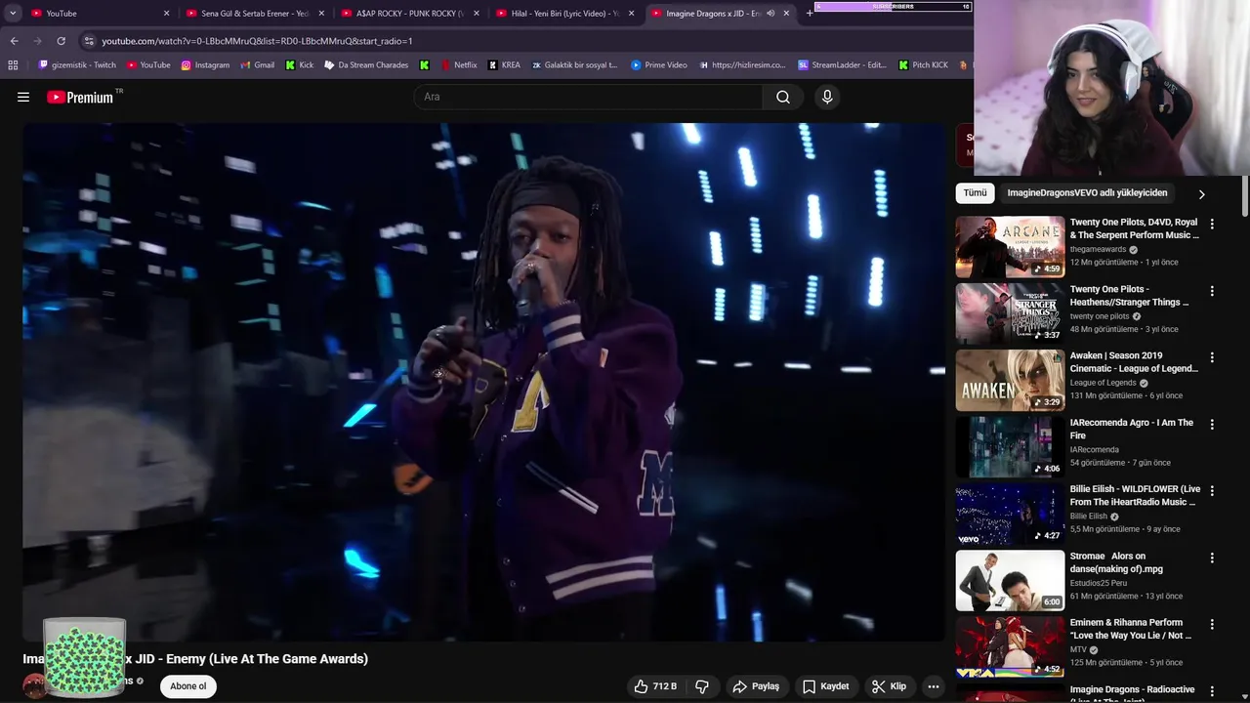1250x703 pixels.
Task: Open AWAKEN League of Legends thumbnail
Action: click(1010, 380)
